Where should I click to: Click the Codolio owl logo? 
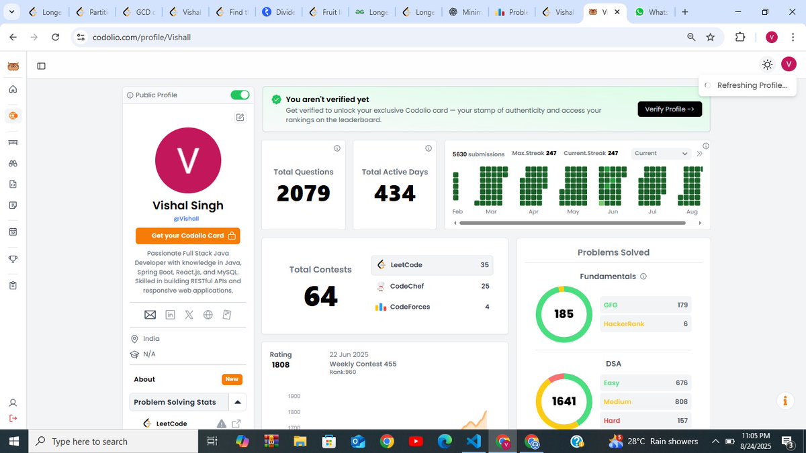pos(13,66)
